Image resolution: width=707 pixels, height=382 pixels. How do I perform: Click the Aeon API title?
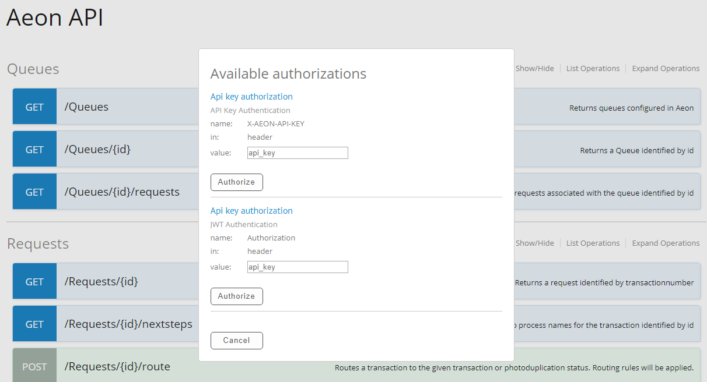(x=54, y=18)
